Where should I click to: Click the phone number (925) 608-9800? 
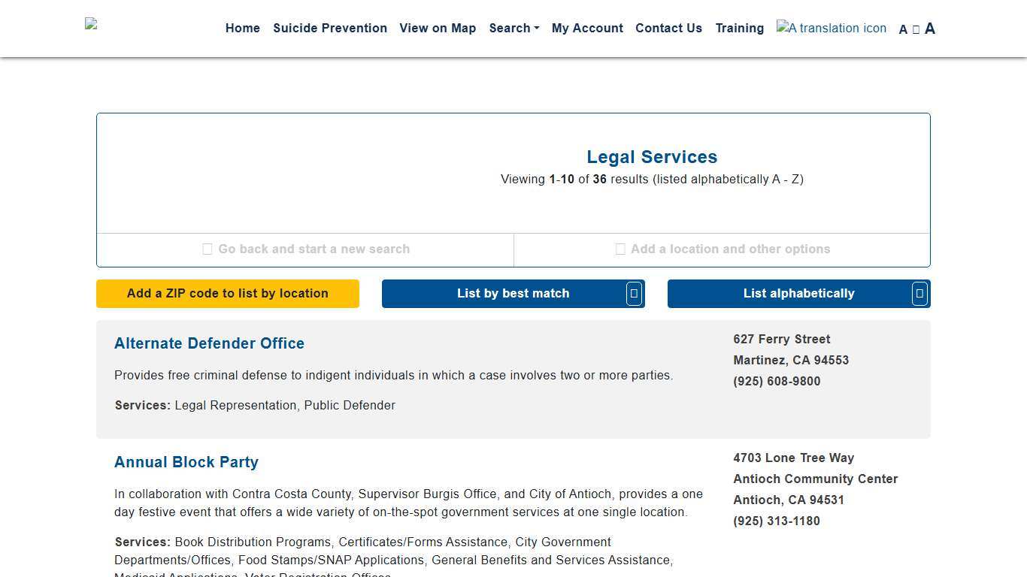point(777,382)
